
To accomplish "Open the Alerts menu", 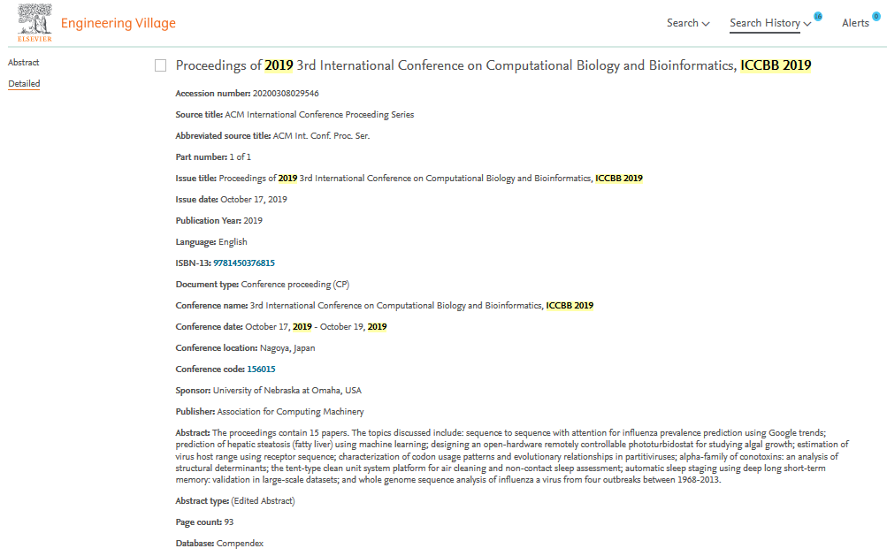I will click(x=855, y=23).
